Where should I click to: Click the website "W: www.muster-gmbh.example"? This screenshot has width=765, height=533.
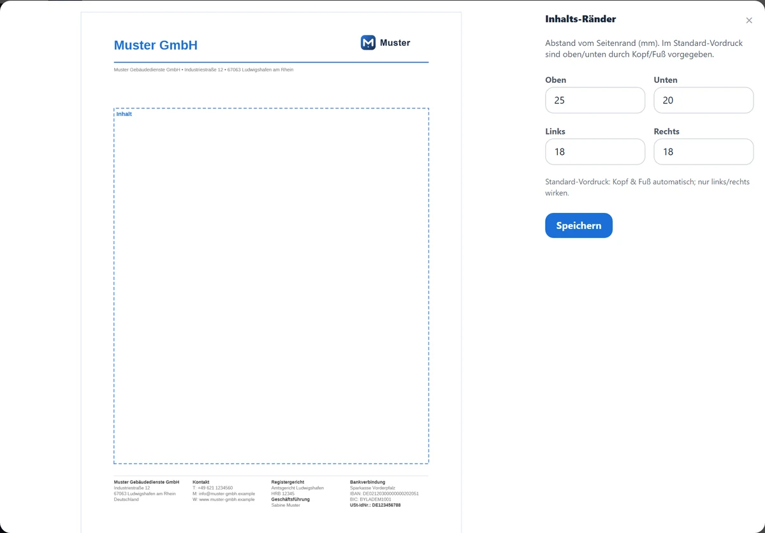click(223, 499)
